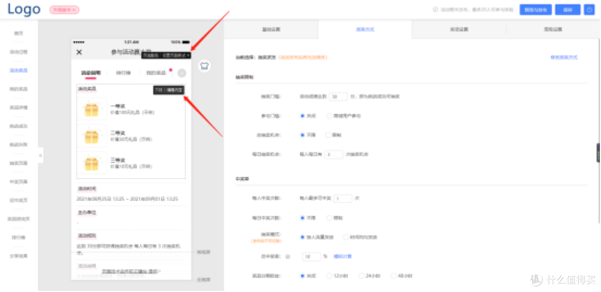Select the 二等奖 gift box image
Viewport: 601px width, 292px height.
[x=92, y=136]
